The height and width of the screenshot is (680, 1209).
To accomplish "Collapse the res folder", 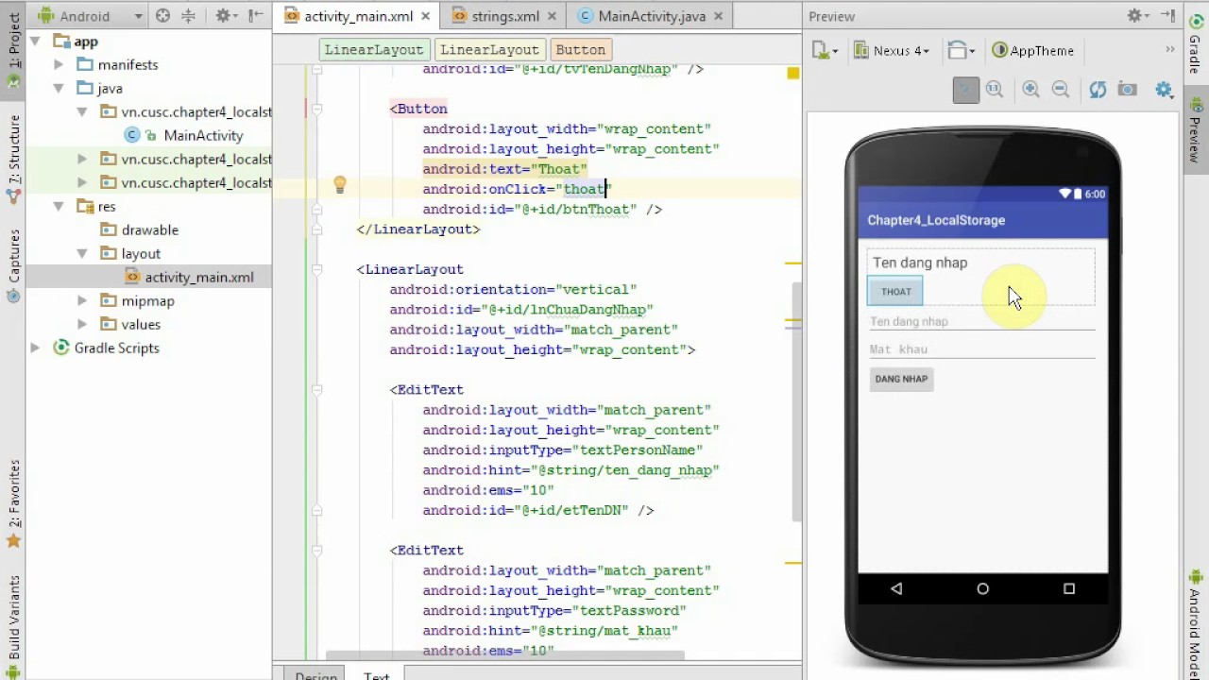I will (x=59, y=207).
